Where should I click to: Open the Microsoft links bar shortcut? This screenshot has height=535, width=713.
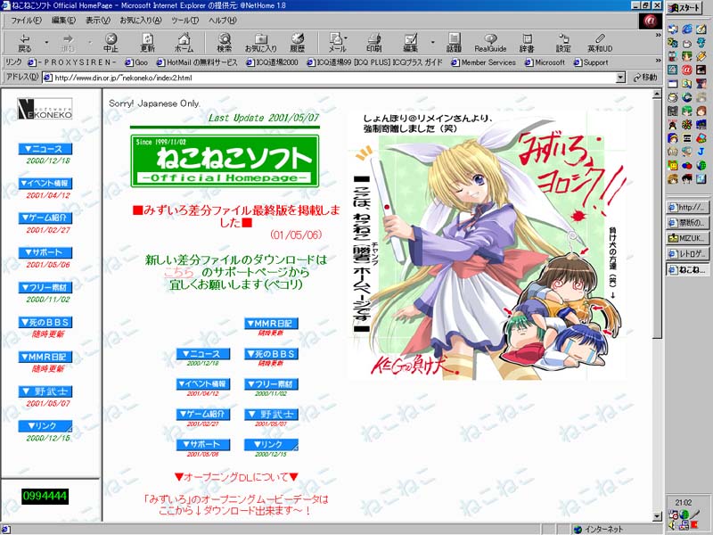tap(545, 62)
